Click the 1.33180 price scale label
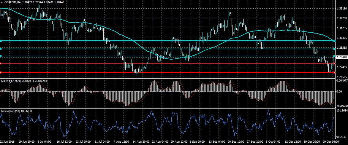 coord(341,9)
